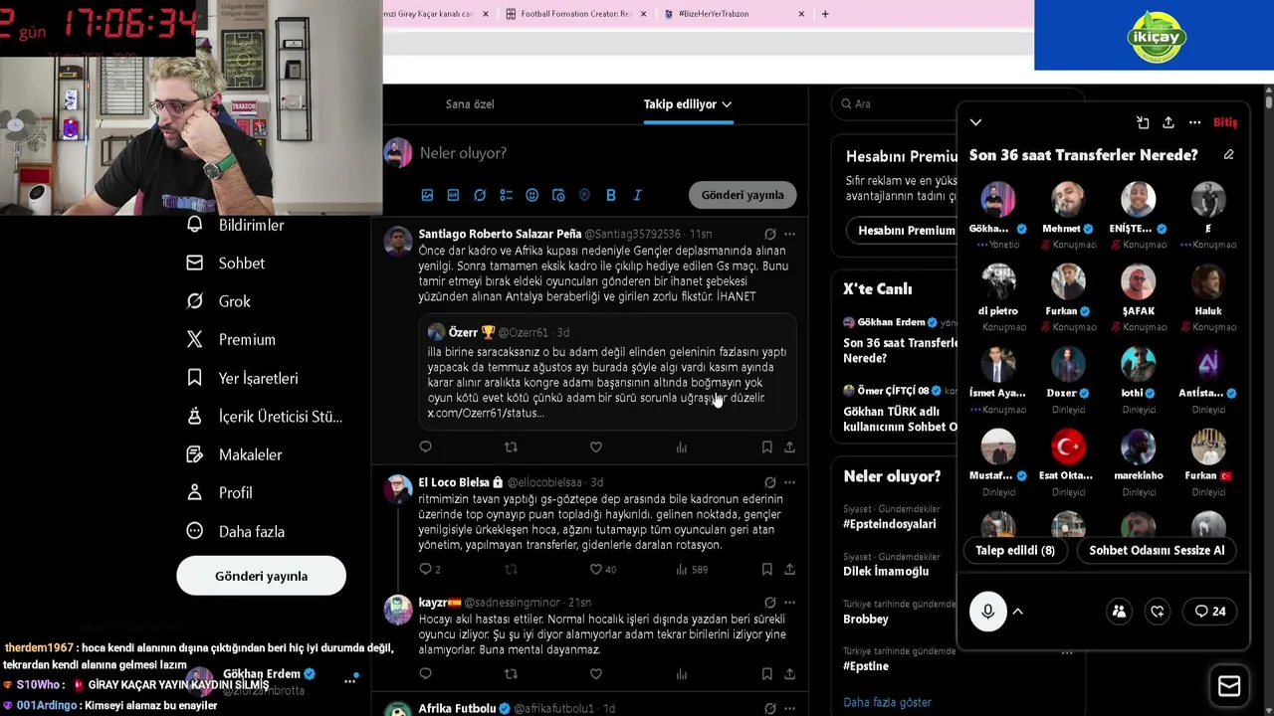Apply italic formatting in composer
Image resolution: width=1274 pixels, height=716 pixels.
(x=637, y=195)
